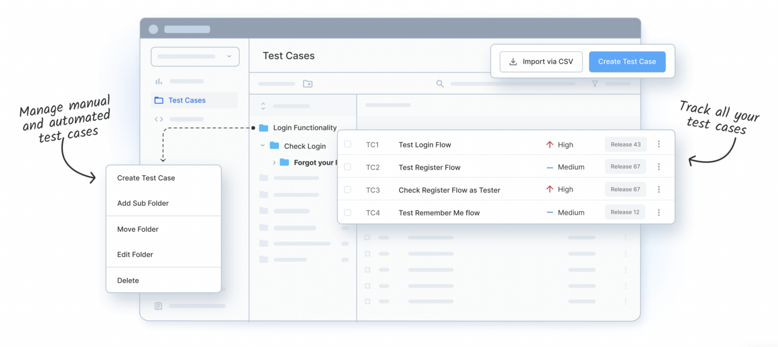This screenshot has width=778, height=347.
Task: Click the analytics bar chart icon in sidebar
Action: click(159, 81)
